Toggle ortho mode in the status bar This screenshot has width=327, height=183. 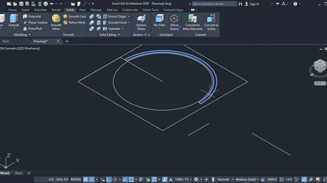tap(109, 179)
